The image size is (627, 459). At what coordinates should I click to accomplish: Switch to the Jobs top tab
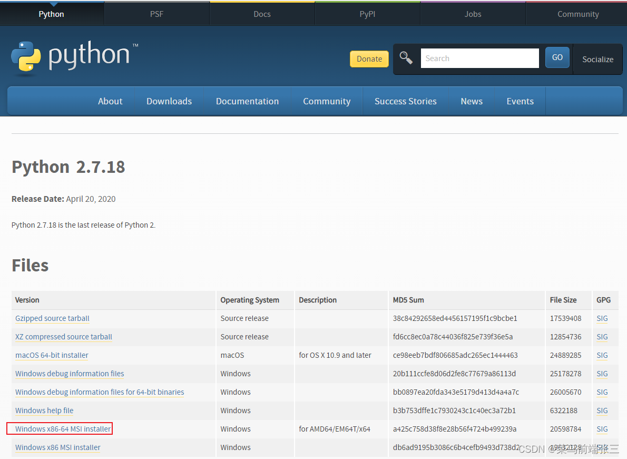click(x=473, y=14)
